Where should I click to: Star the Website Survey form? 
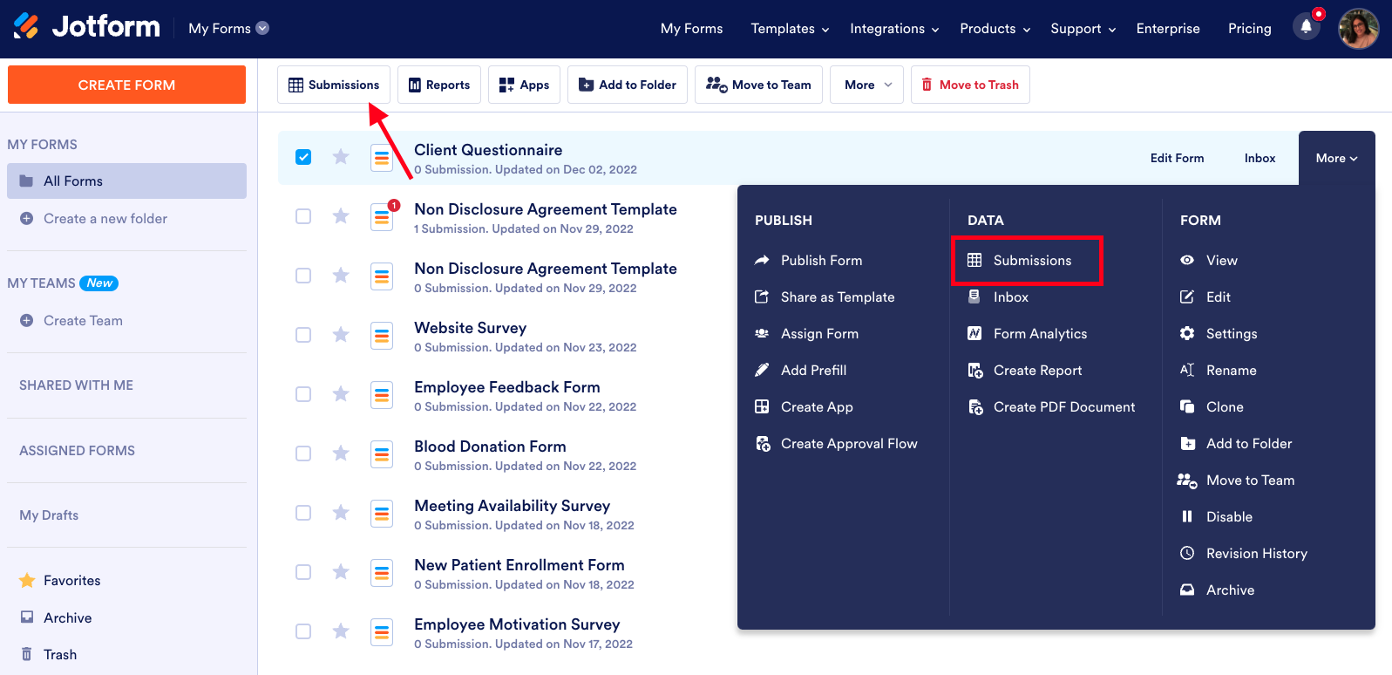(x=341, y=335)
